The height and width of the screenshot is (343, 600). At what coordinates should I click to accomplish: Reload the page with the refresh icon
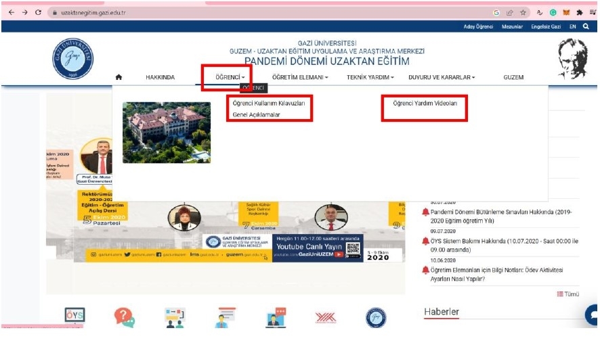click(x=38, y=13)
